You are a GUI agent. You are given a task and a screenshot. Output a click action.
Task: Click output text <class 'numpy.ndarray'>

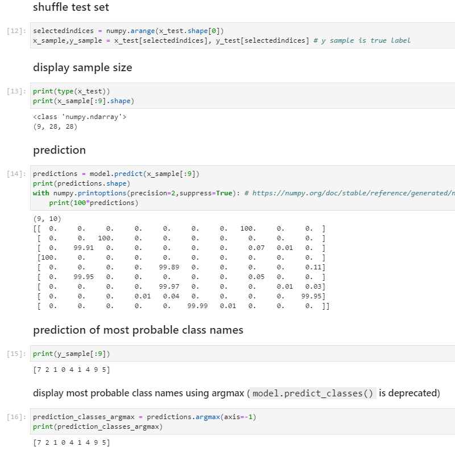click(80, 117)
